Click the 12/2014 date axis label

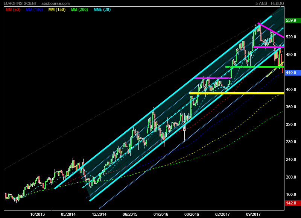99,214
